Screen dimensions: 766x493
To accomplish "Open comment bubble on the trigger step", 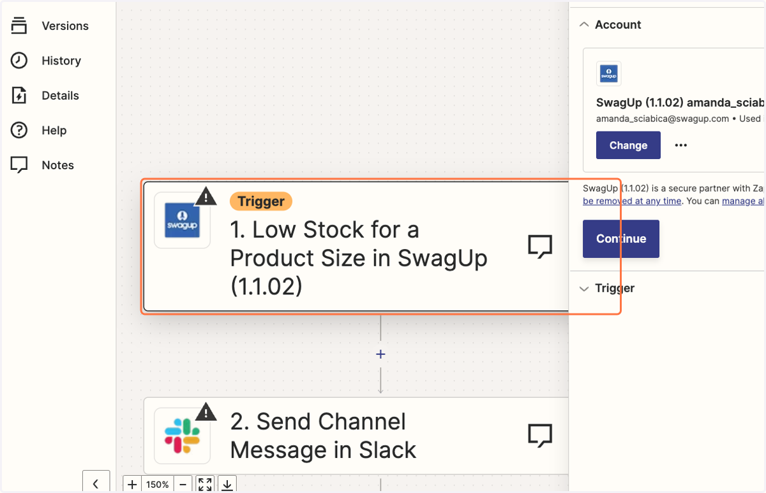I will (539, 246).
